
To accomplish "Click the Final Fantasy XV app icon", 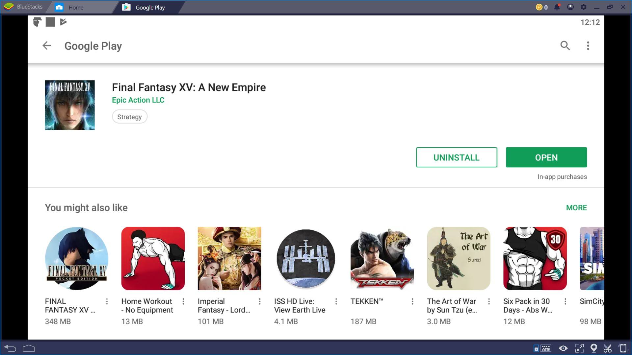I will click(x=70, y=105).
